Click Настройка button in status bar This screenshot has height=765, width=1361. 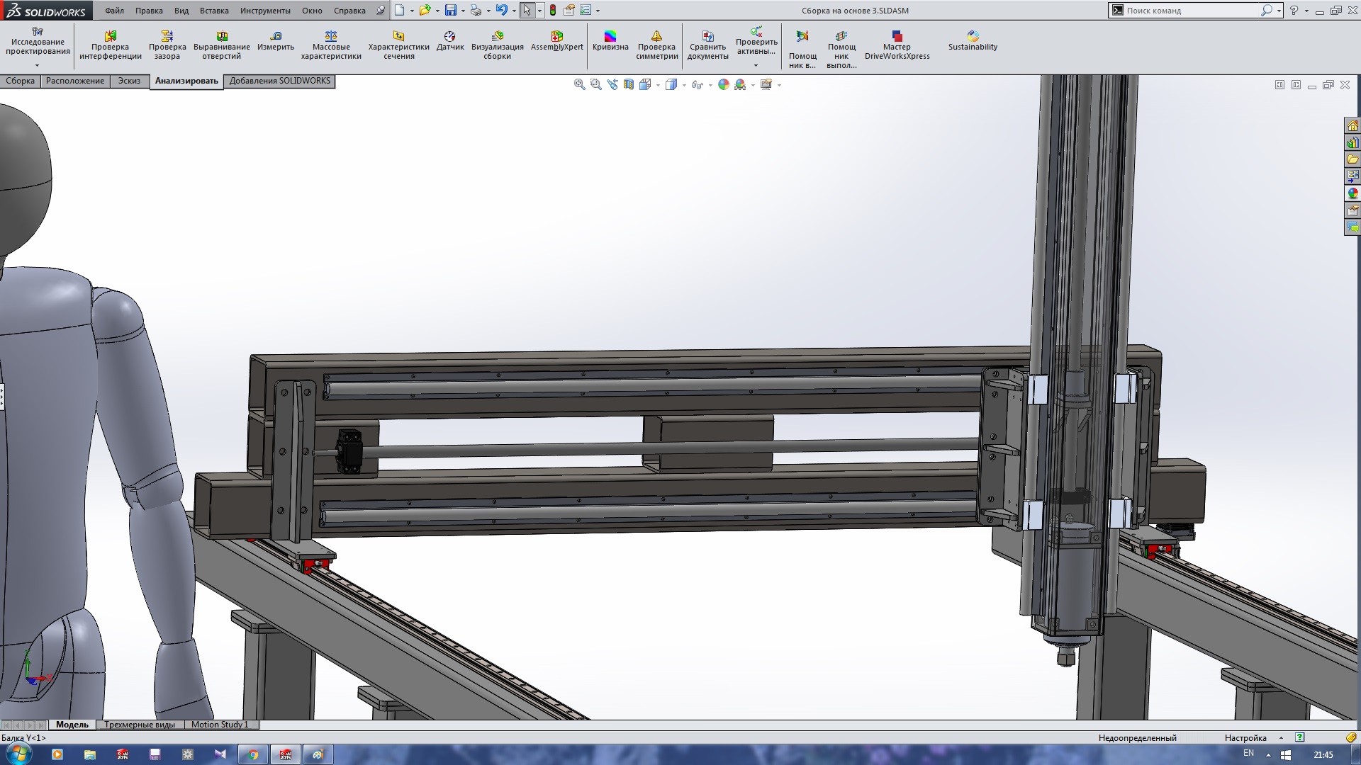point(1245,738)
